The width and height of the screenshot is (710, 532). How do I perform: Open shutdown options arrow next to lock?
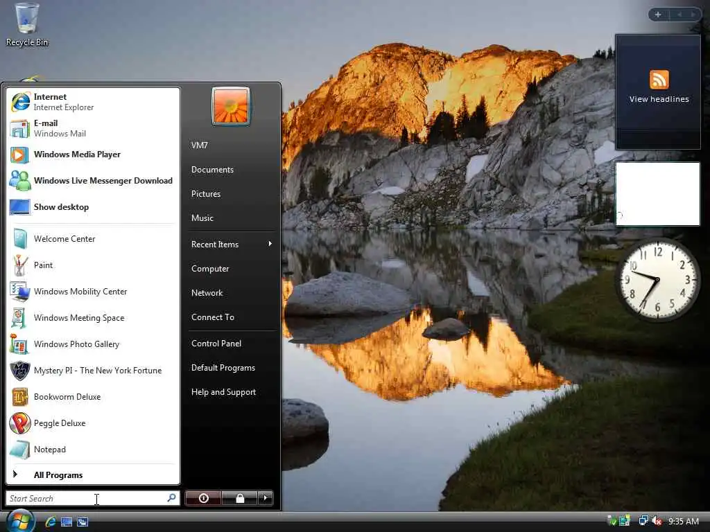pyautogui.click(x=266, y=498)
